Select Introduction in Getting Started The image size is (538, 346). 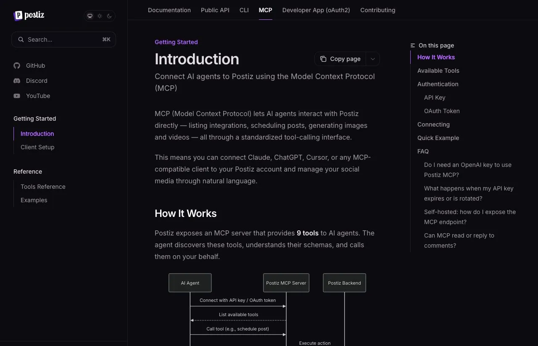37,134
